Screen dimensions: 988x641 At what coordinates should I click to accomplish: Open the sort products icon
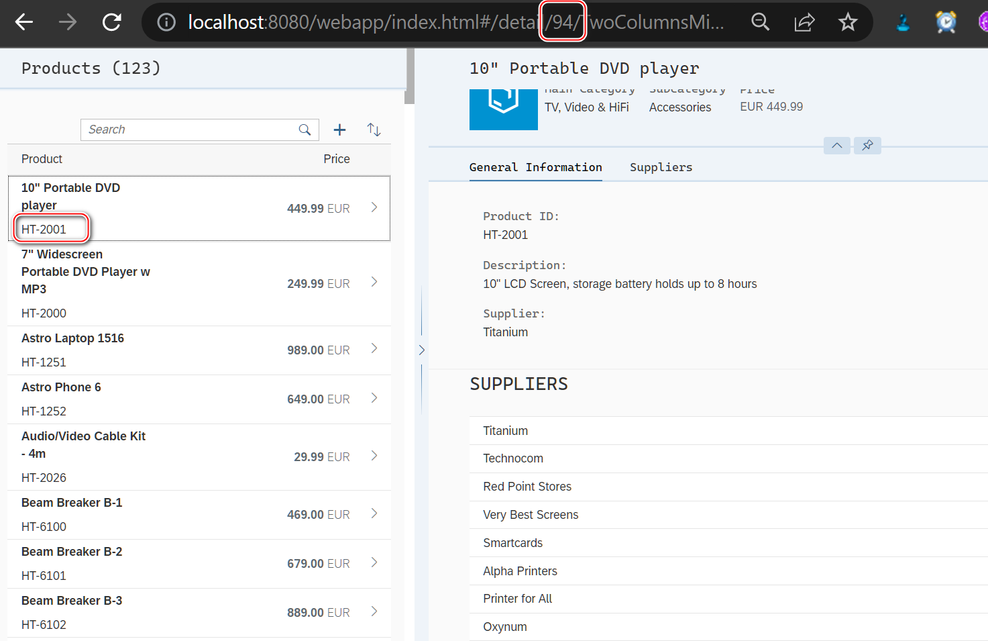374,130
